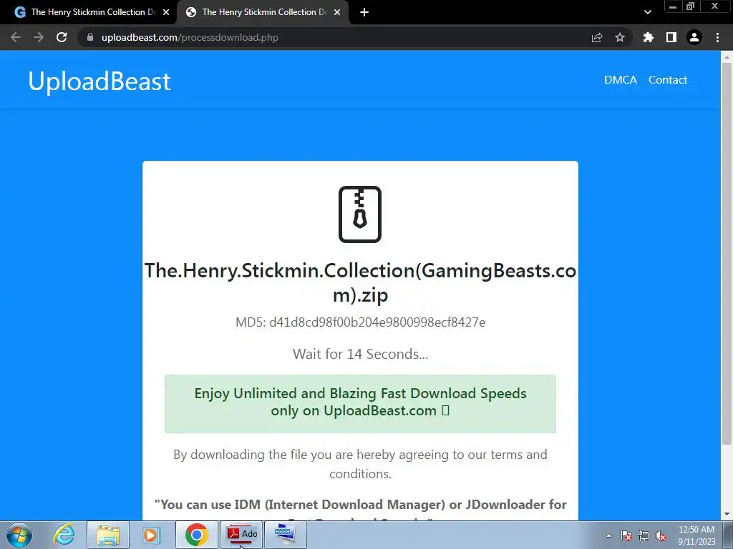Click the browser back arrow
This screenshot has width=733, height=549.
point(16,37)
